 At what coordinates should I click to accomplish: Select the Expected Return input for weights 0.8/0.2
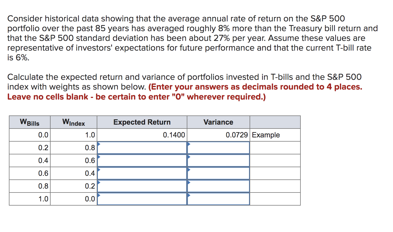(142, 186)
